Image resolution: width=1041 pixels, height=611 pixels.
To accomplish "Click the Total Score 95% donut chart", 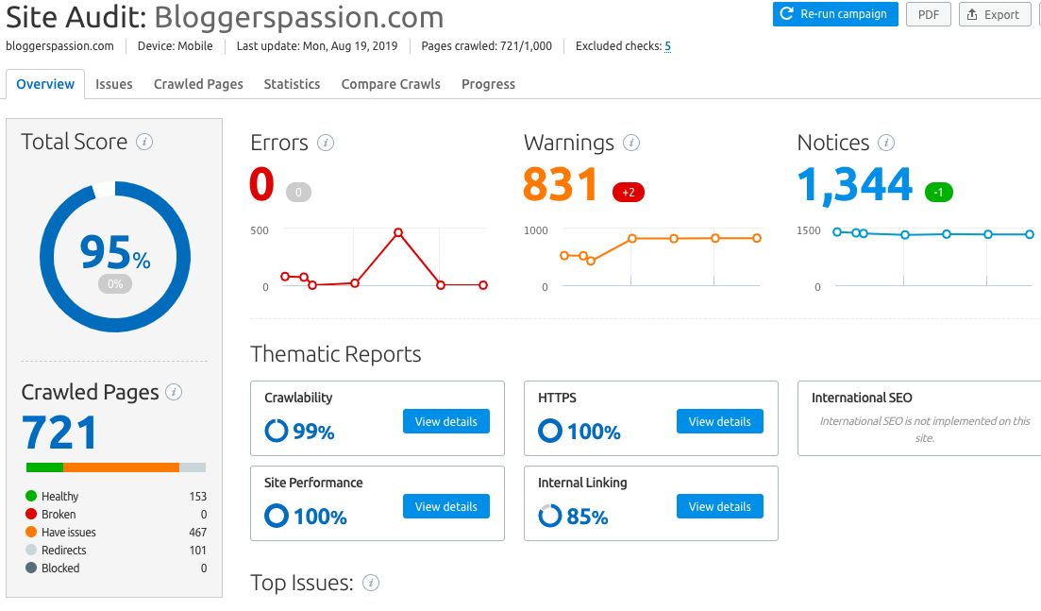I will click(115, 257).
